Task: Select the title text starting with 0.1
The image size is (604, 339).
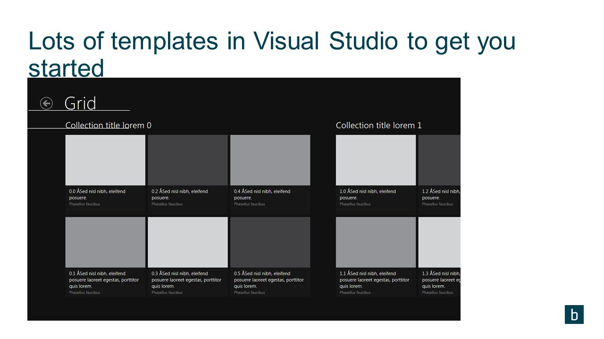Action: click(104, 280)
